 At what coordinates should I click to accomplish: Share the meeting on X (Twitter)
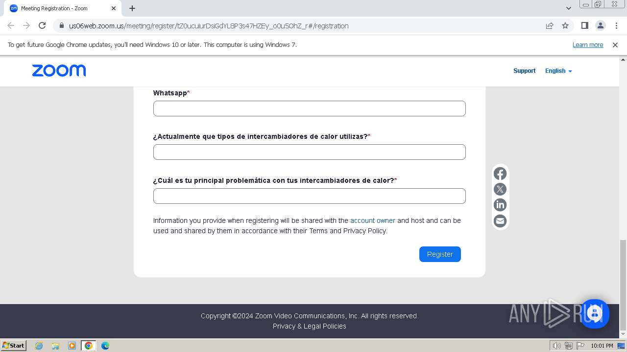(500, 189)
